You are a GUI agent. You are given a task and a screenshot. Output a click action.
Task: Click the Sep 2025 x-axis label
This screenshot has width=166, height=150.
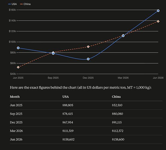pos(53,78)
